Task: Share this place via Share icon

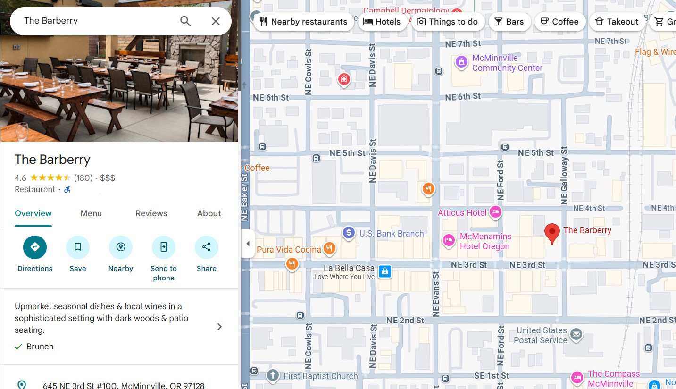Action: 207,247
